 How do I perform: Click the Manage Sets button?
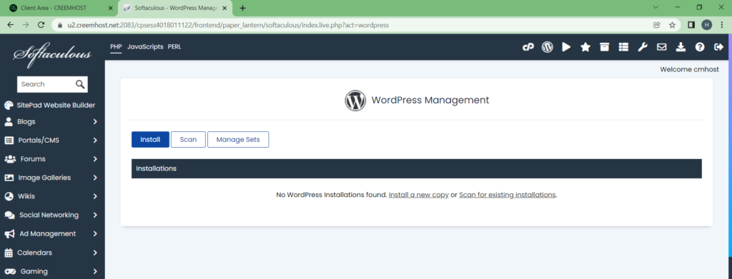click(238, 139)
